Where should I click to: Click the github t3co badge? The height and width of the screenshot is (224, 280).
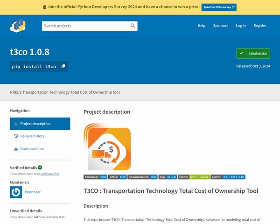coord(117,177)
